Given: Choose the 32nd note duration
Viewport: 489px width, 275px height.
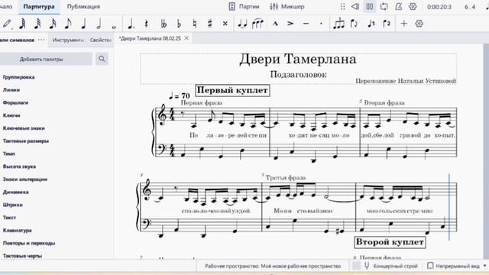Looking at the screenshot, I should click(37, 24).
